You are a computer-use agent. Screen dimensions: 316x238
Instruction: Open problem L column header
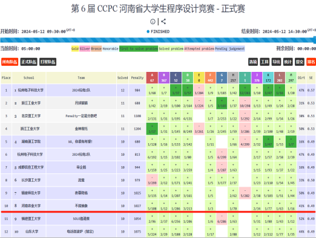click(280, 78)
